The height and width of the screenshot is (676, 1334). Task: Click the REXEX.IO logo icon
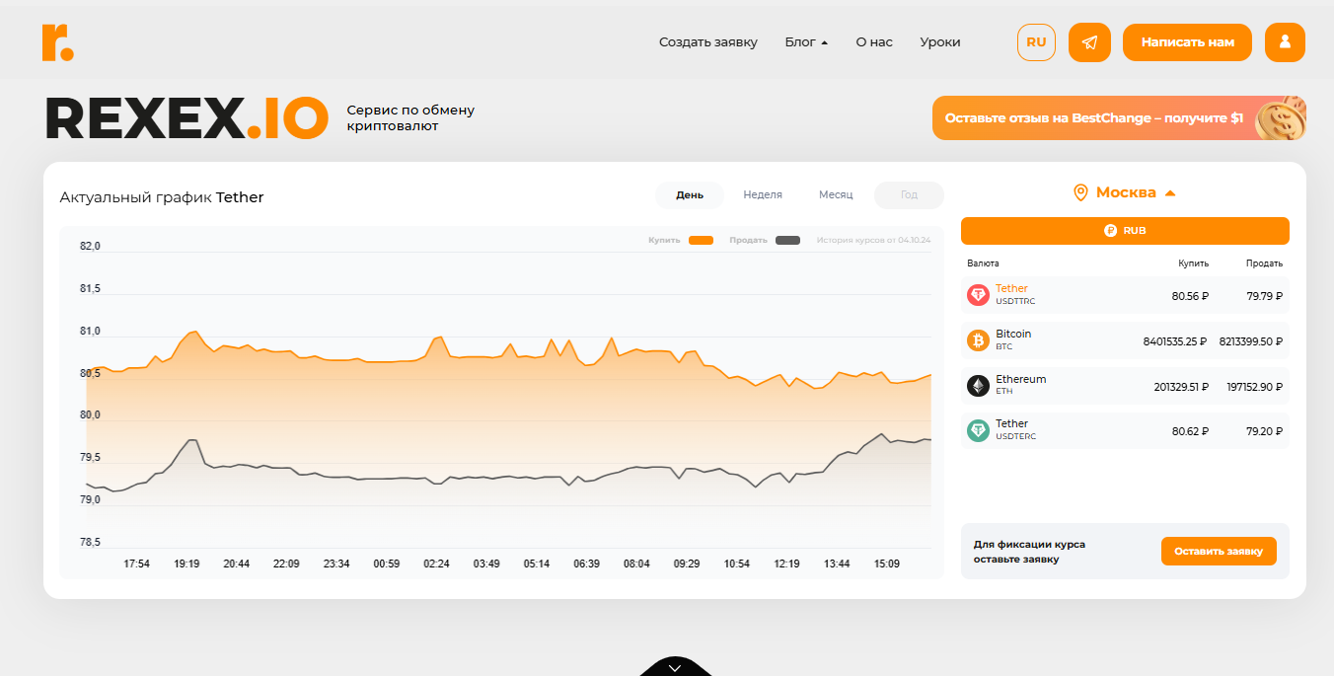tap(56, 41)
